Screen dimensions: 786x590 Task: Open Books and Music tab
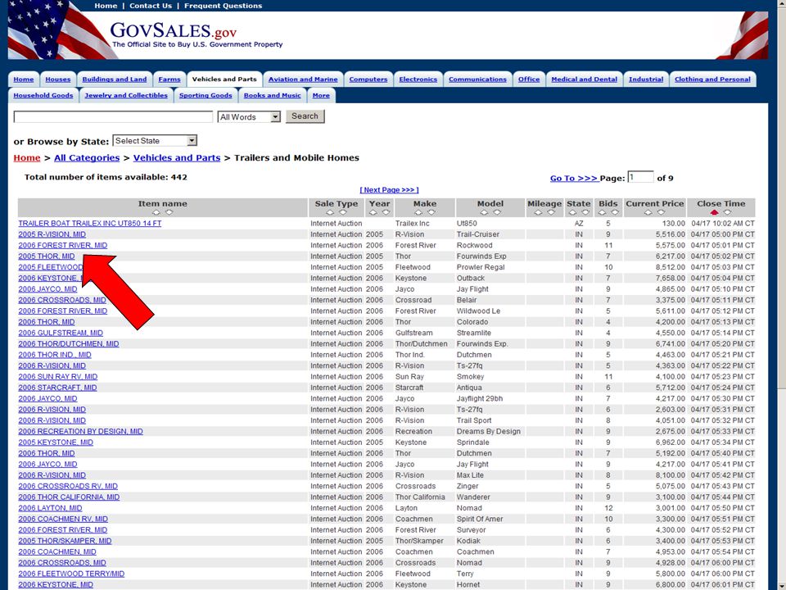272,95
